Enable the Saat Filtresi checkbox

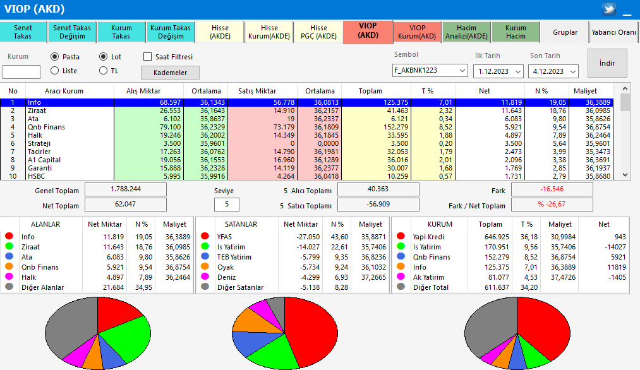[x=147, y=57]
